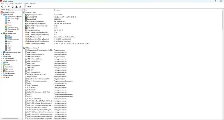Viewport: 224px width, 120px height.
Task: Click the IA-64 checkbox
Action: (26, 83)
